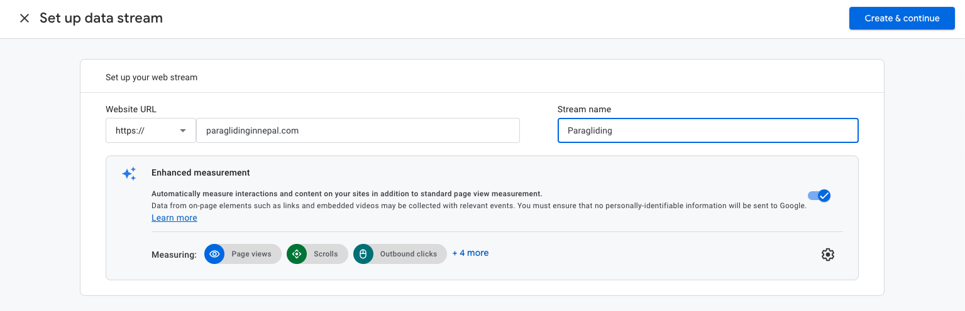
Task: Click the Outbound clicks mouse icon
Action: [363, 254]
